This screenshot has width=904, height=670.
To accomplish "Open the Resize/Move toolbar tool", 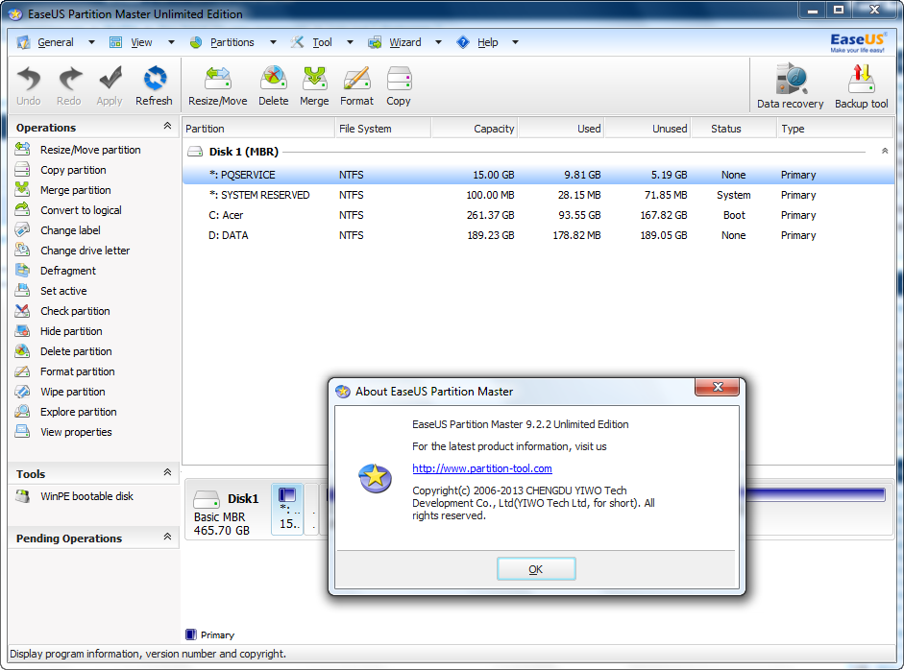I will (218, 85).
